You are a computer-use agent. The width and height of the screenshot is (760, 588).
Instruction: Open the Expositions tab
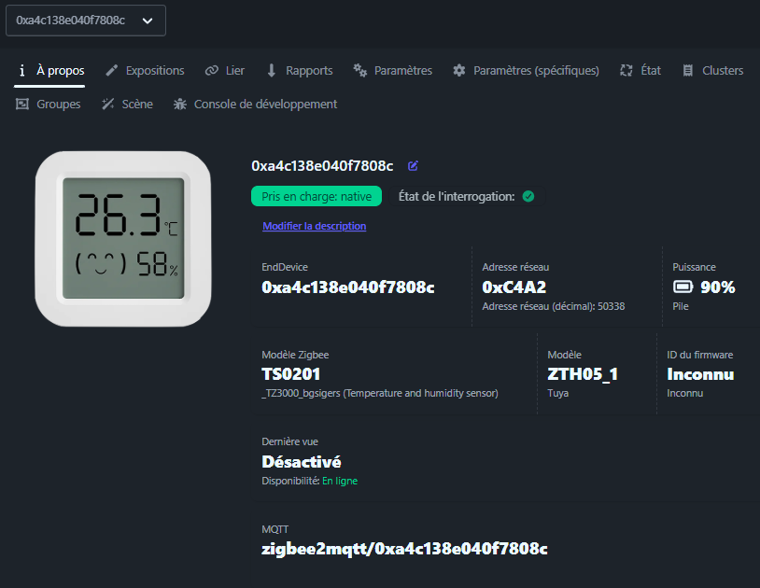145,71
